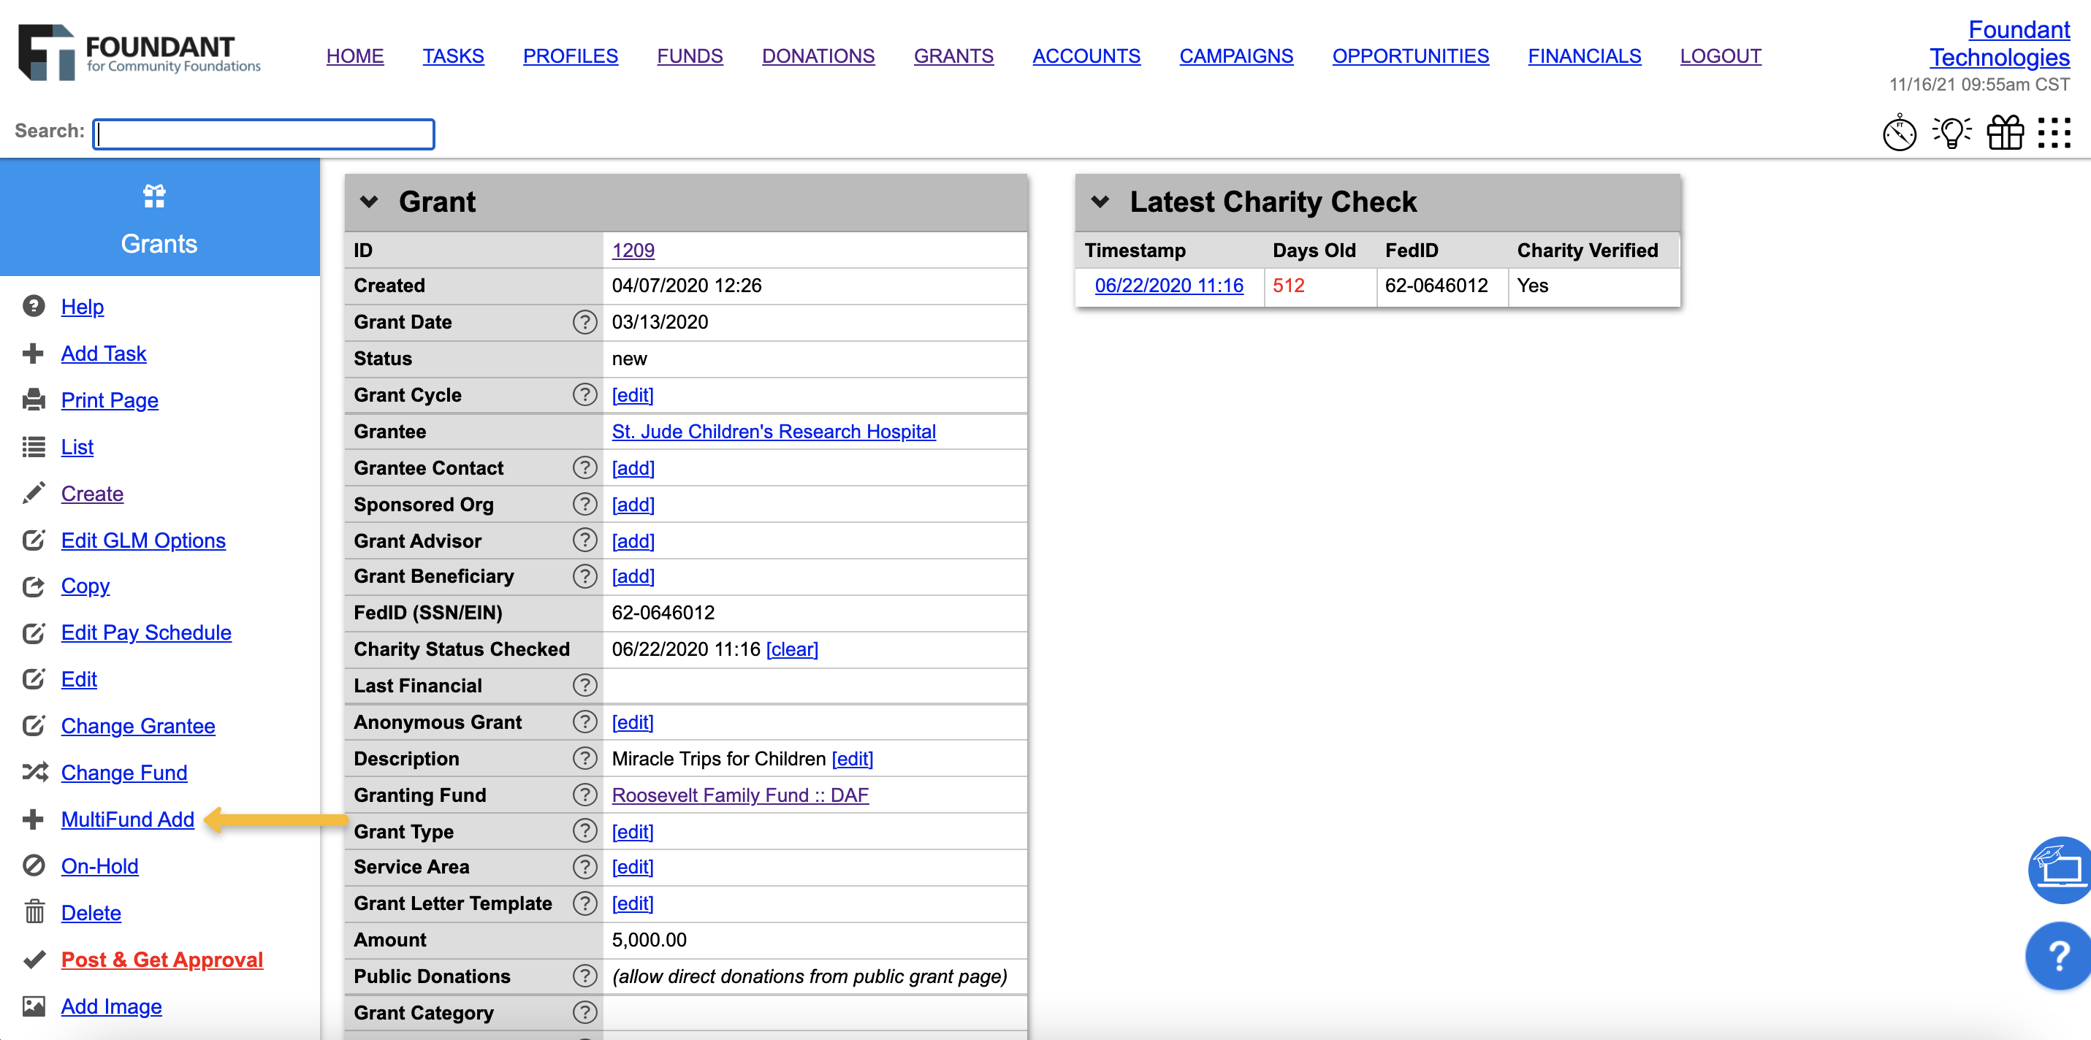
Task: Collapse the Latest Charity Check panel
Action: click(1100, 202)
